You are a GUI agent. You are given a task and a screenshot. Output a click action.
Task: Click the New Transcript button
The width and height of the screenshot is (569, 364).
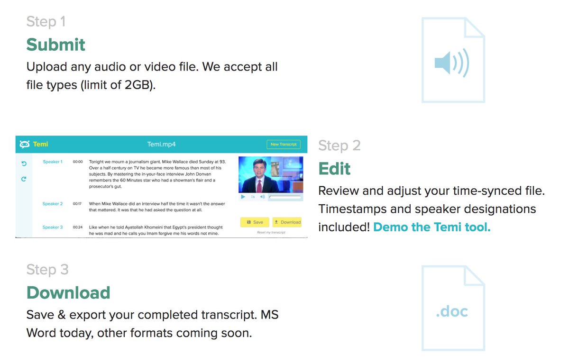click(284, 144)
